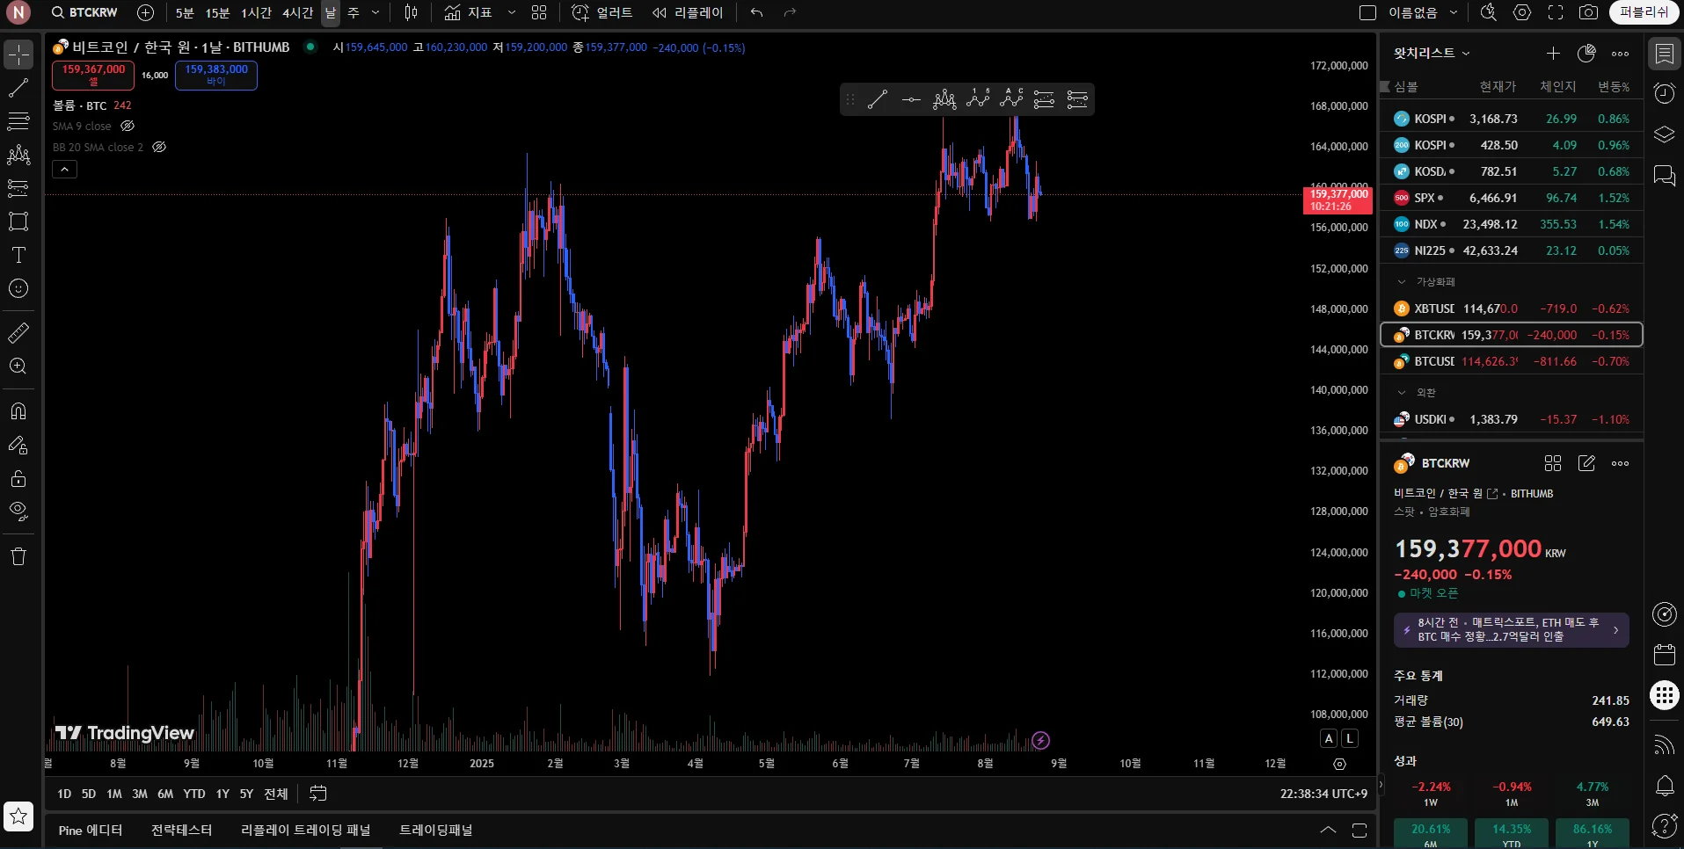
Task: Click the 퍼블리쉬 publish button
Action: click(x=1644, y=12)
